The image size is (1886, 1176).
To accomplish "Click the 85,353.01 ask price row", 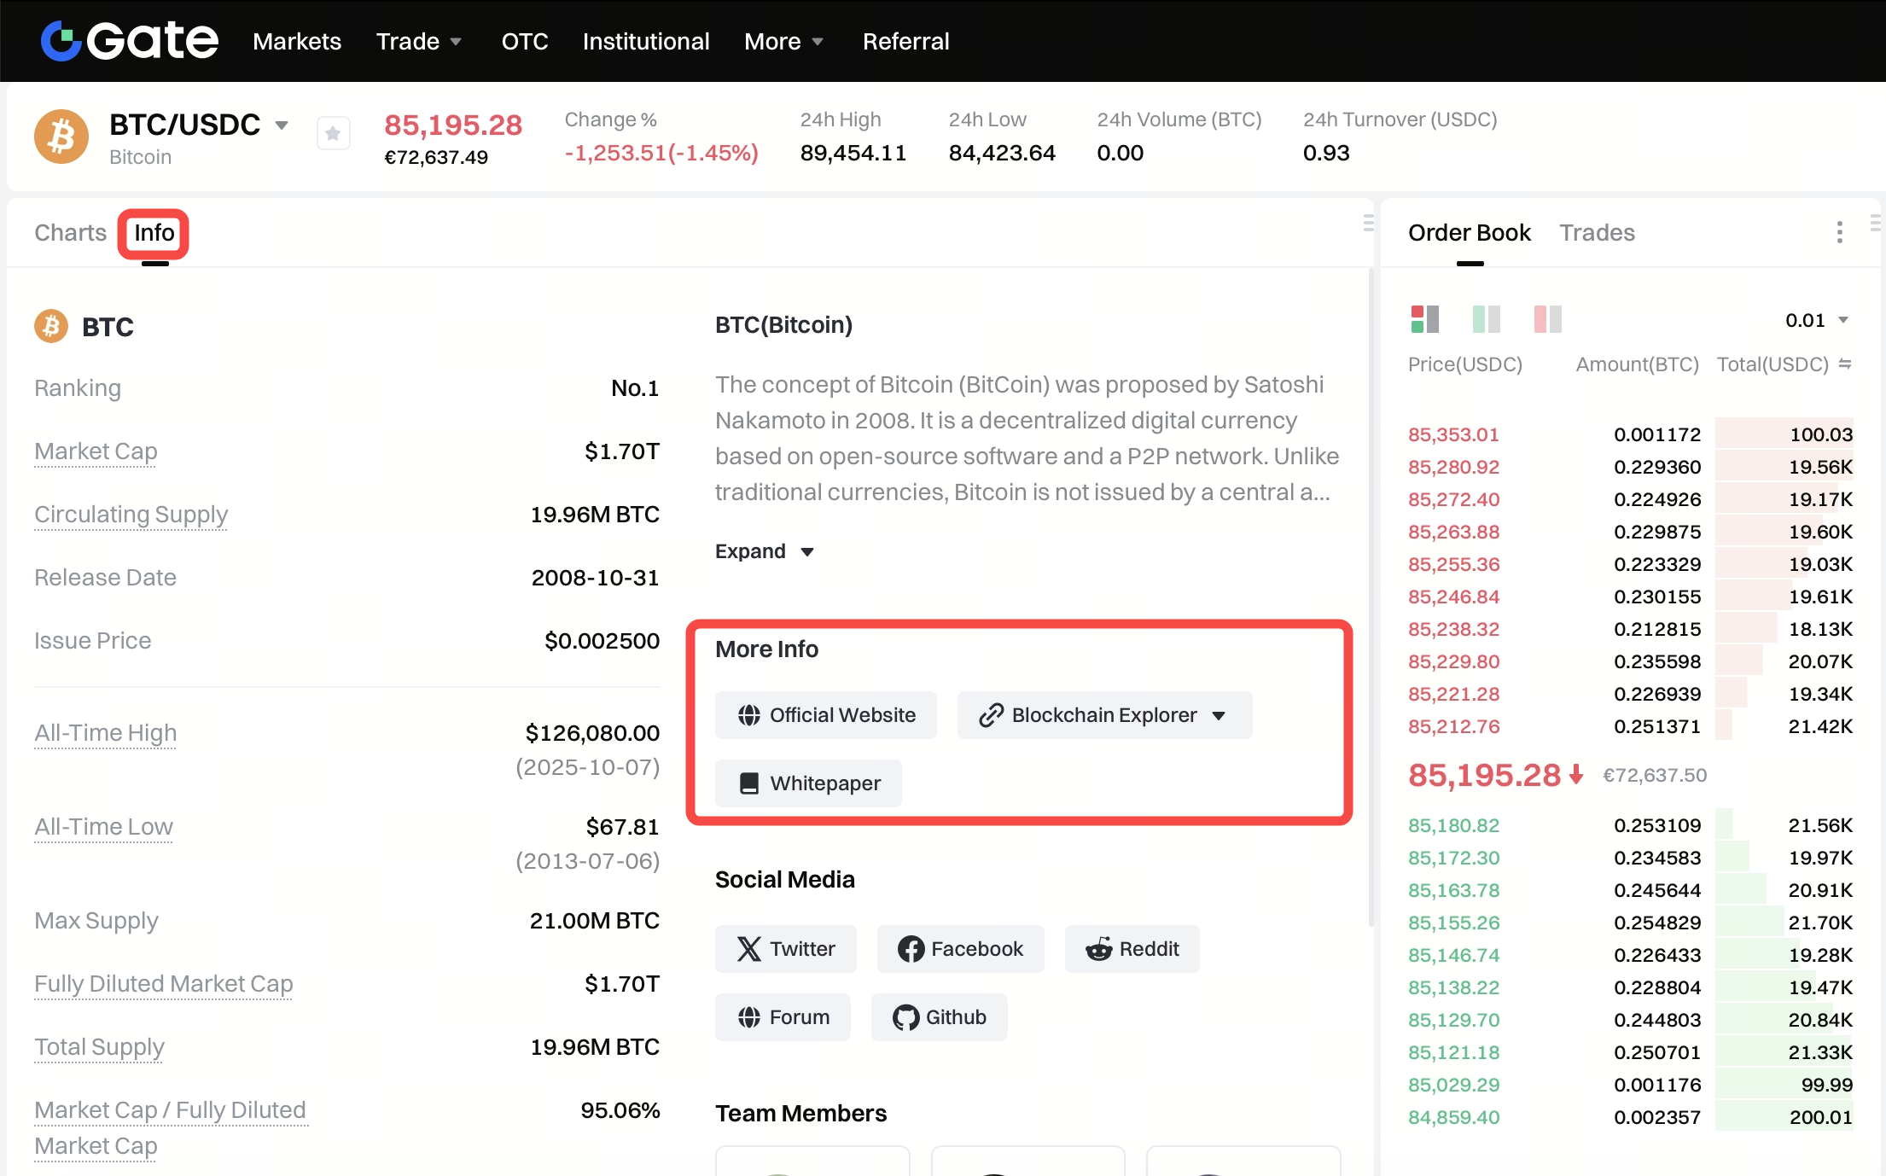I will tap(1453, 434).
